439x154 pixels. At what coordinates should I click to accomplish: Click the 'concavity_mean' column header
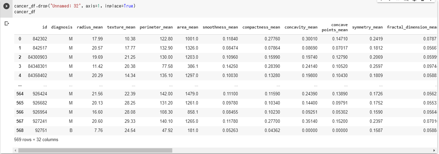coord(301,27)
